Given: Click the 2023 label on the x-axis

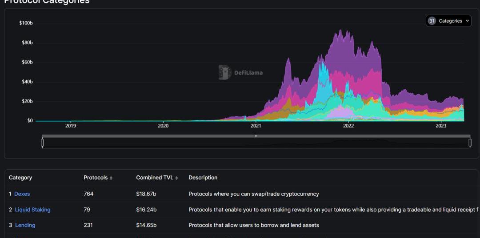Looking at the screenshot, I should 440,126.
